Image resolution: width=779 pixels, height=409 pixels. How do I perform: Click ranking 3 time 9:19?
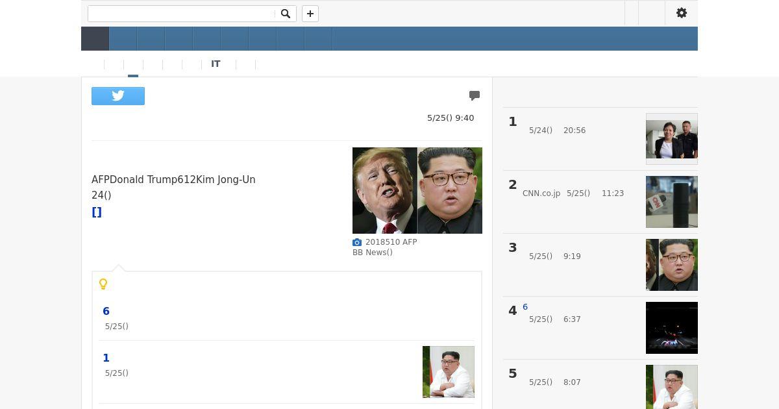click(x=572, y=256)
